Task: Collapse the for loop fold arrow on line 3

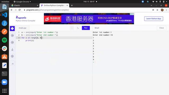Action: click(20, 38)
